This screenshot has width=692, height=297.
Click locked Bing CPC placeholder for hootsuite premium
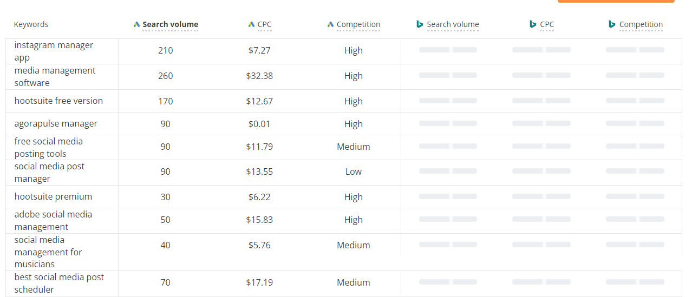coord(541,197)
